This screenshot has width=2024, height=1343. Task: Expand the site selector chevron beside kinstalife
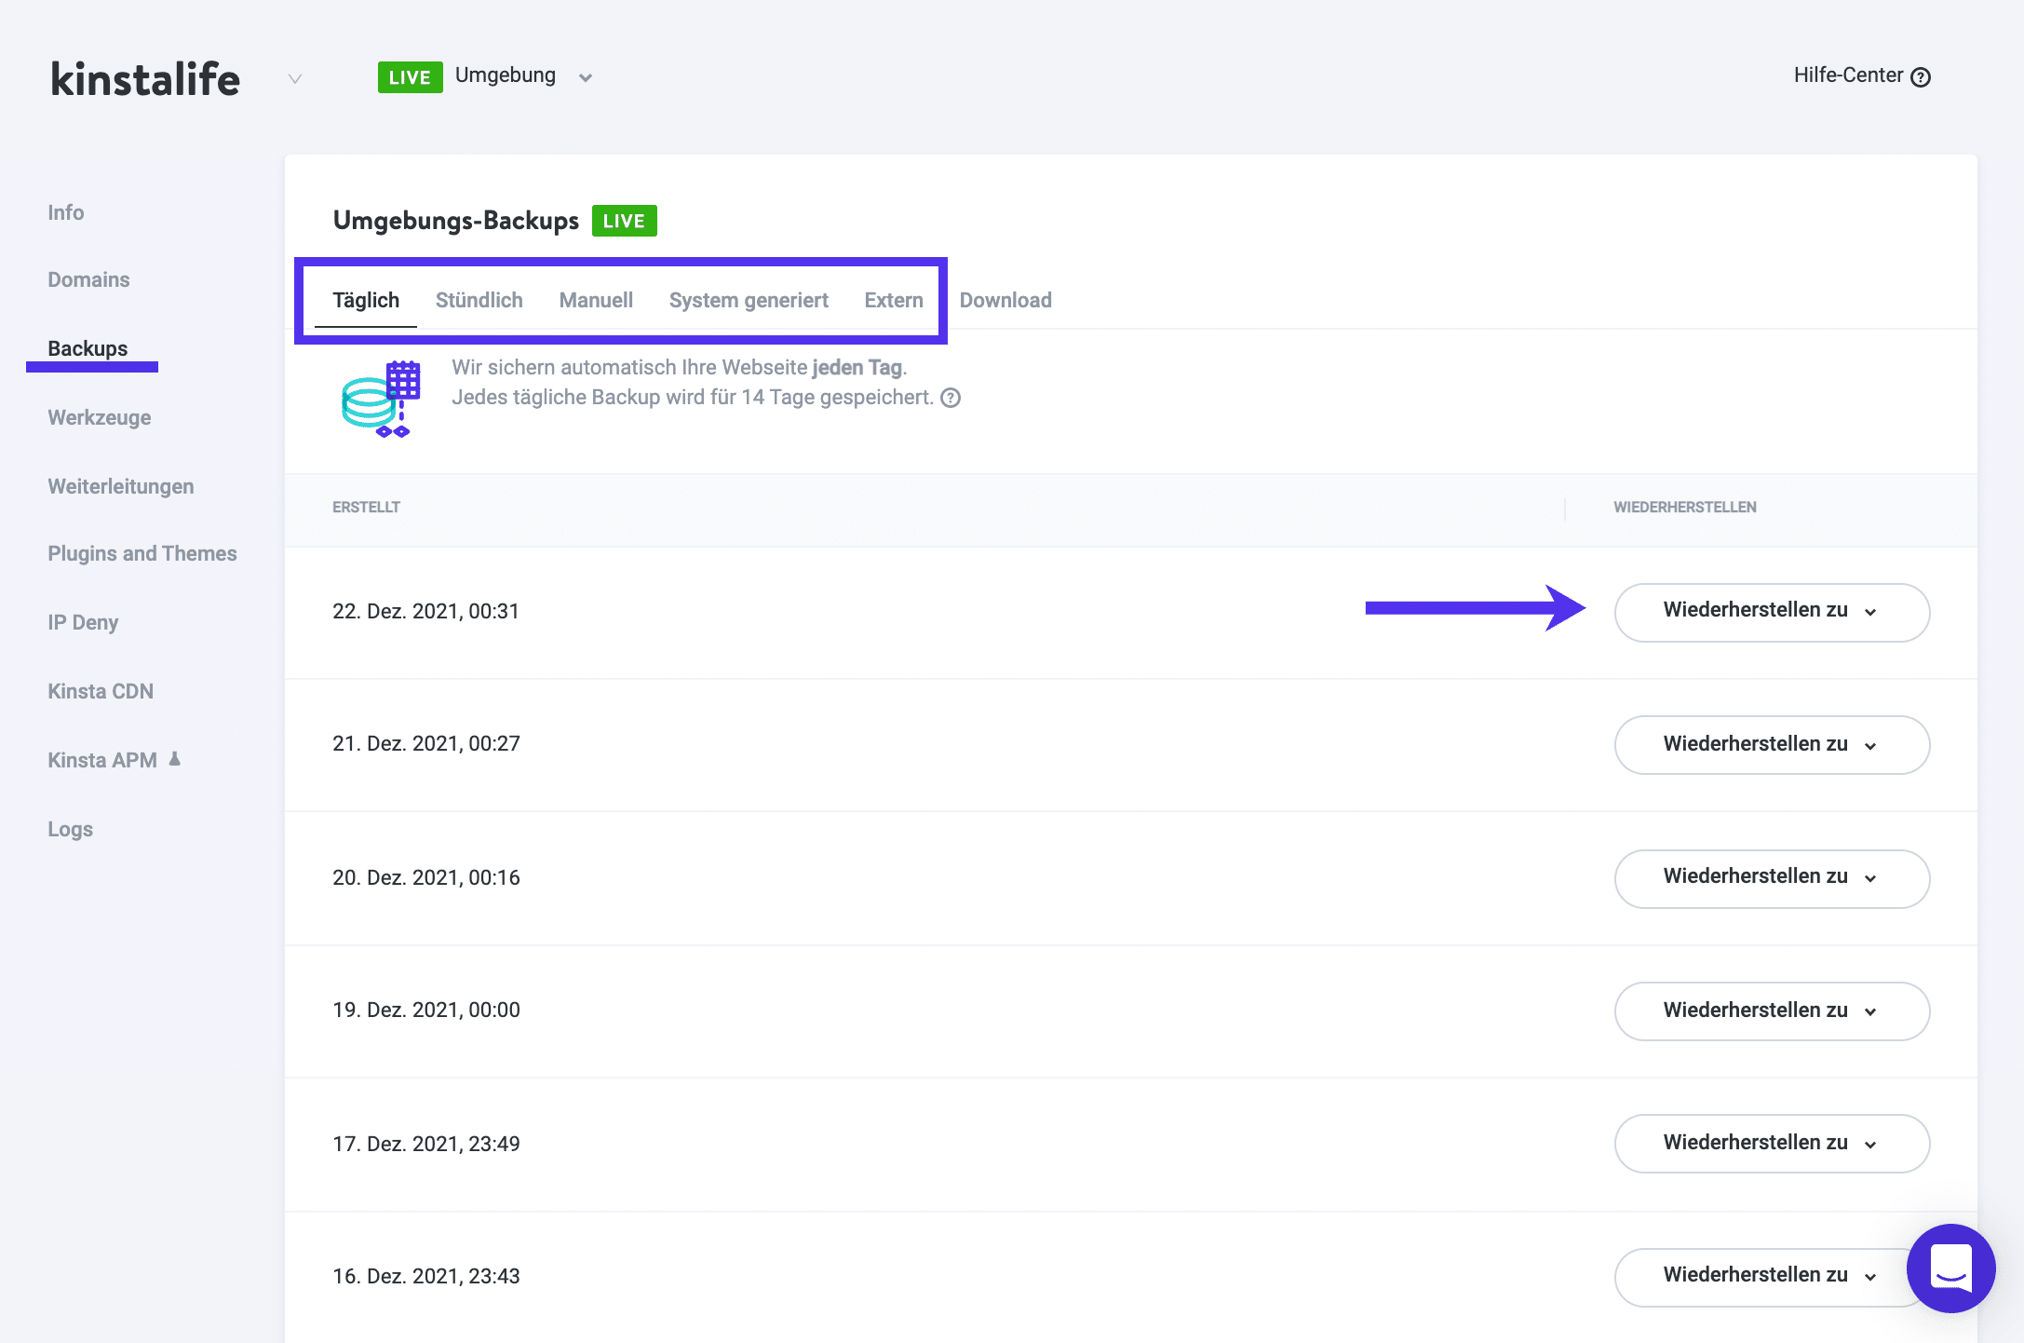pyautogui.click(x=294, y=79)
